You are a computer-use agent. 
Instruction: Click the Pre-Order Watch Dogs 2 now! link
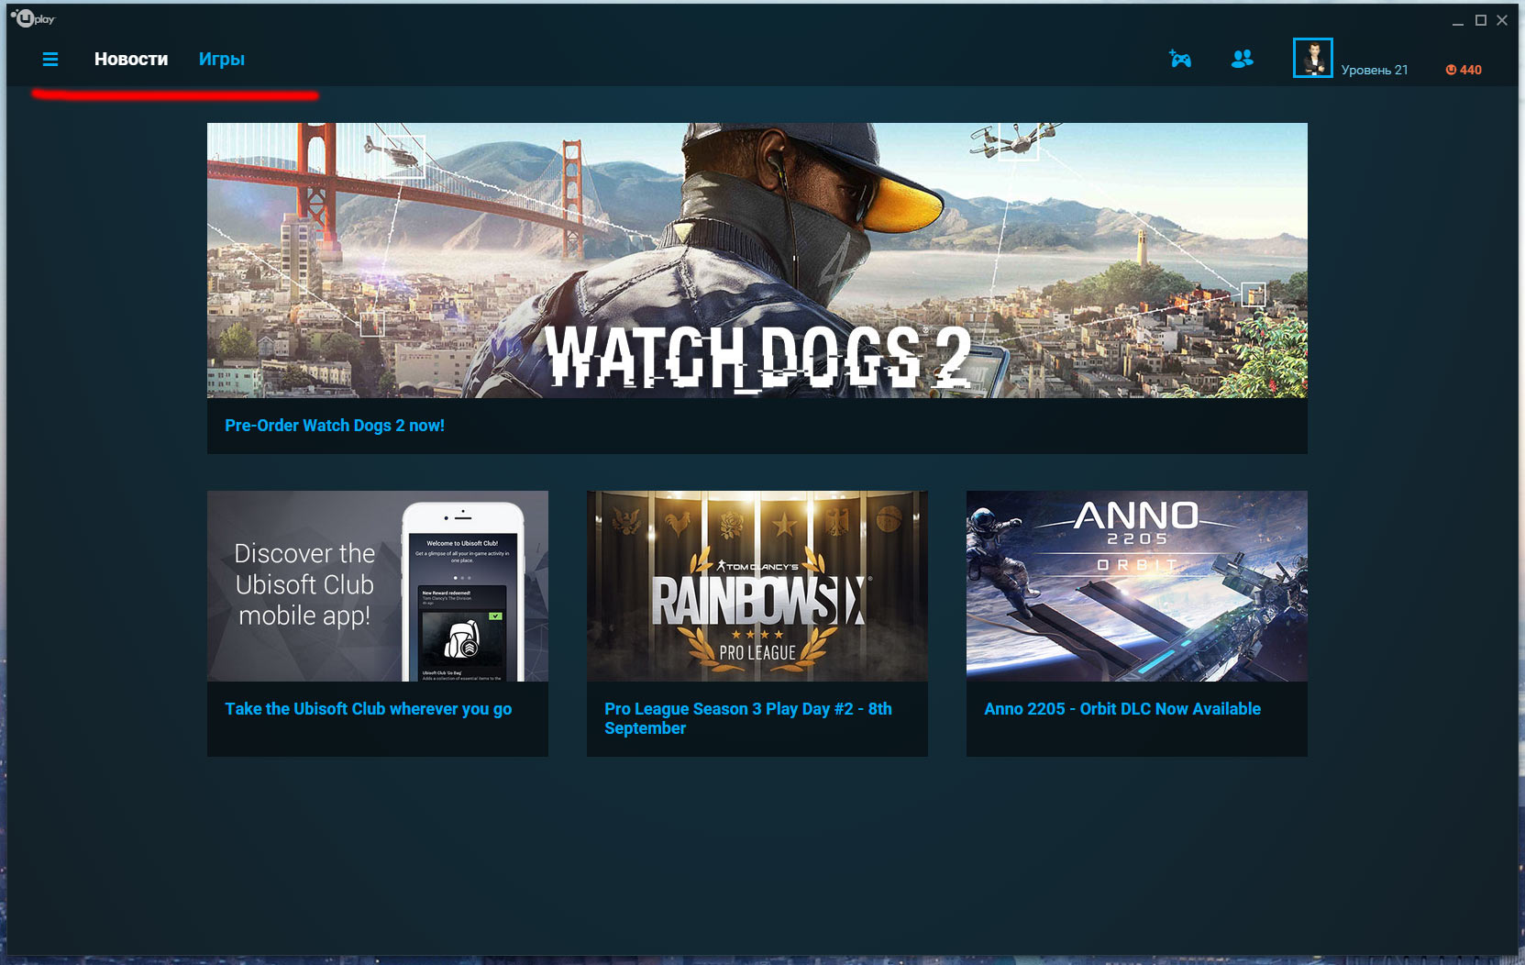pyautogui.click(x=335, y=426)
